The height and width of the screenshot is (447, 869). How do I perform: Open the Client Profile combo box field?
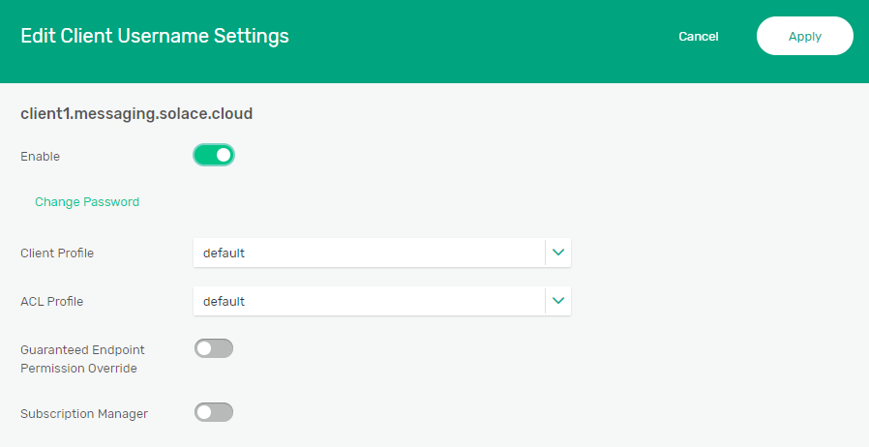(x=370, y=253)
